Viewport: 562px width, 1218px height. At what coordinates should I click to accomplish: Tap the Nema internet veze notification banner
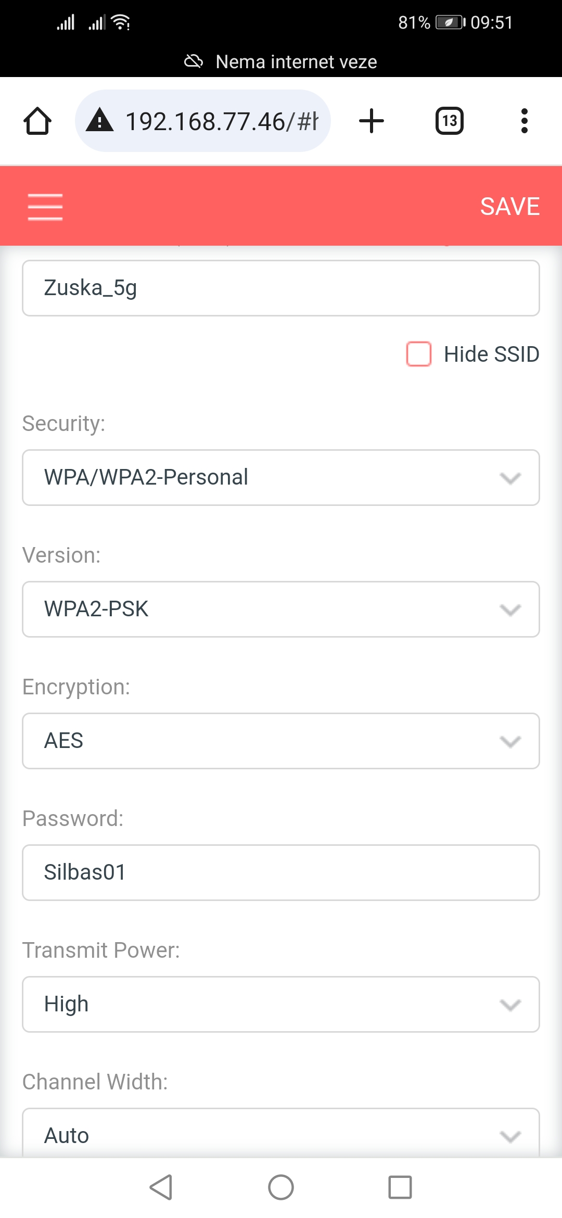(x=281, y=62)
